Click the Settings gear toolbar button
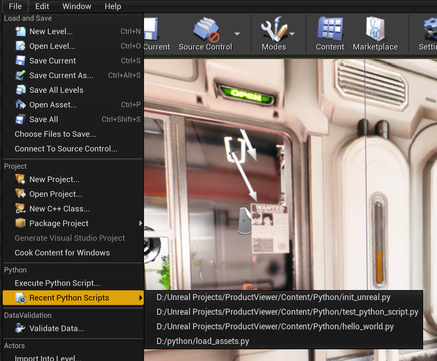Viewport: 437px width, 361px height. (428, 34)
